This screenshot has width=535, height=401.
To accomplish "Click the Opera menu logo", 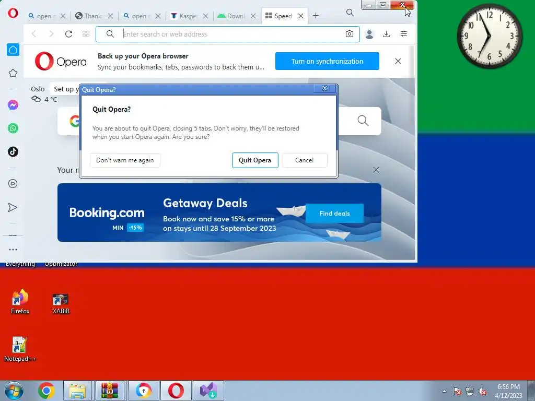I will [x=13, y=14].
